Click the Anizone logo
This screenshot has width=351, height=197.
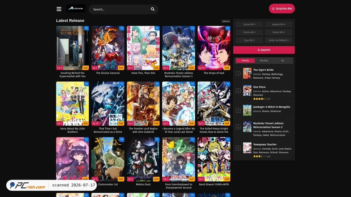76,9
